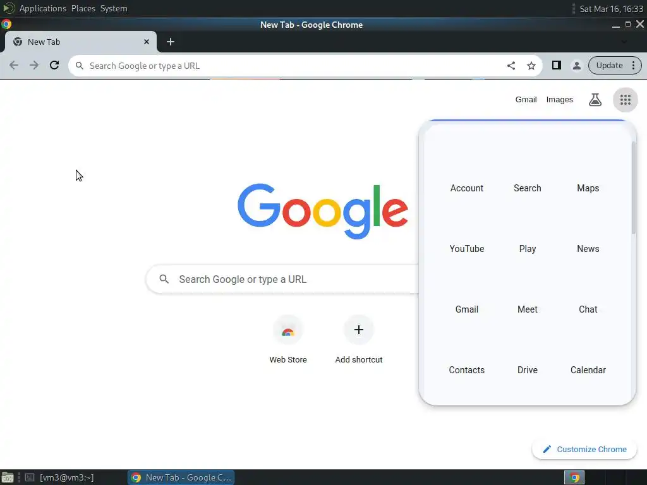Click the share this page icon
647x485 pixels.
(x=511, y=65)
